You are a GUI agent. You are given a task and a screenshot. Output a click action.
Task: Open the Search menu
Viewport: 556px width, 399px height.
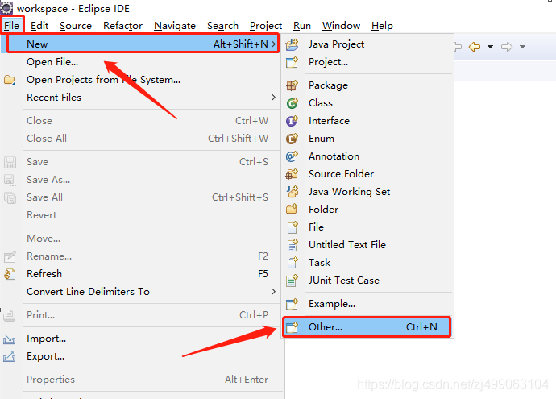(x=222, y=26)
